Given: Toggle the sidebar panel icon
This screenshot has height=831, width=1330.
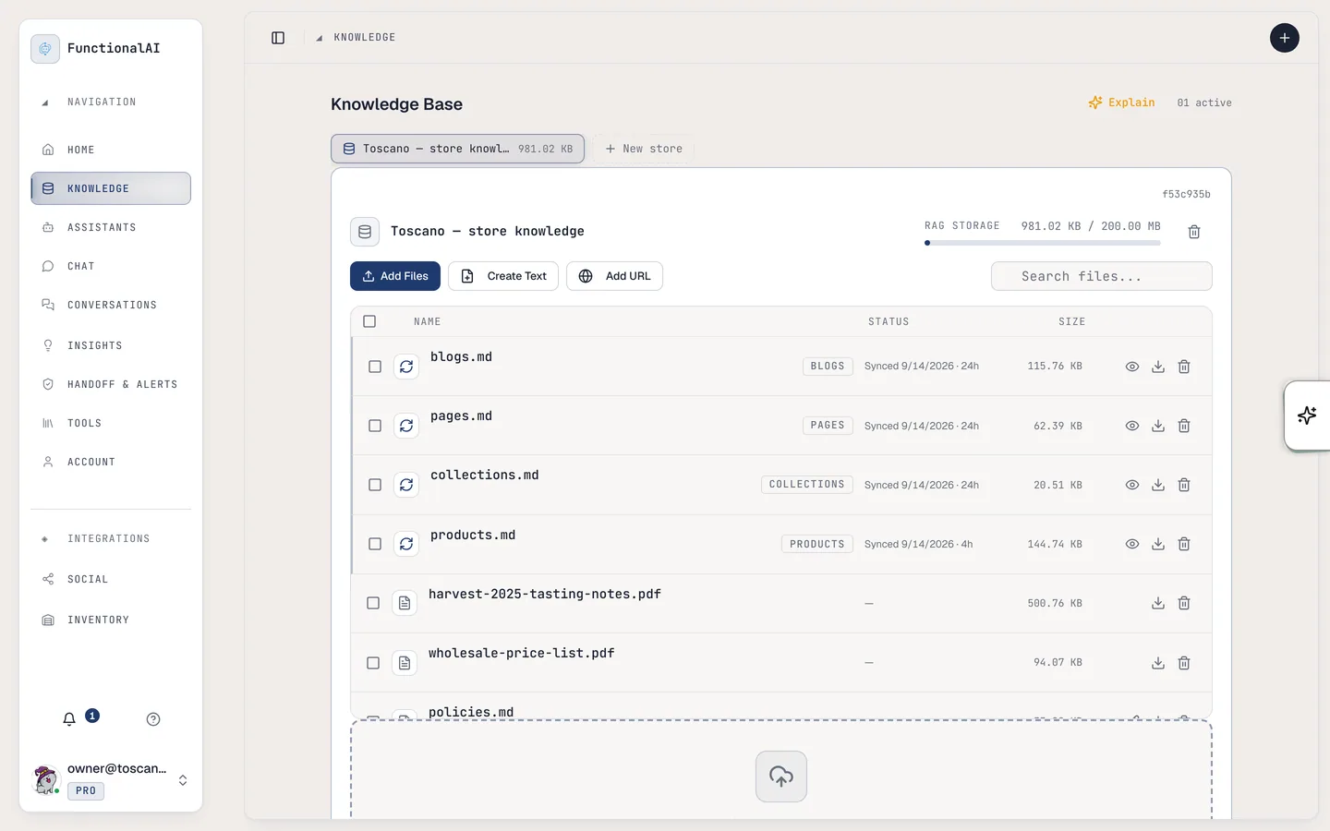Looking at the screenshot, I should click(278, 38).
